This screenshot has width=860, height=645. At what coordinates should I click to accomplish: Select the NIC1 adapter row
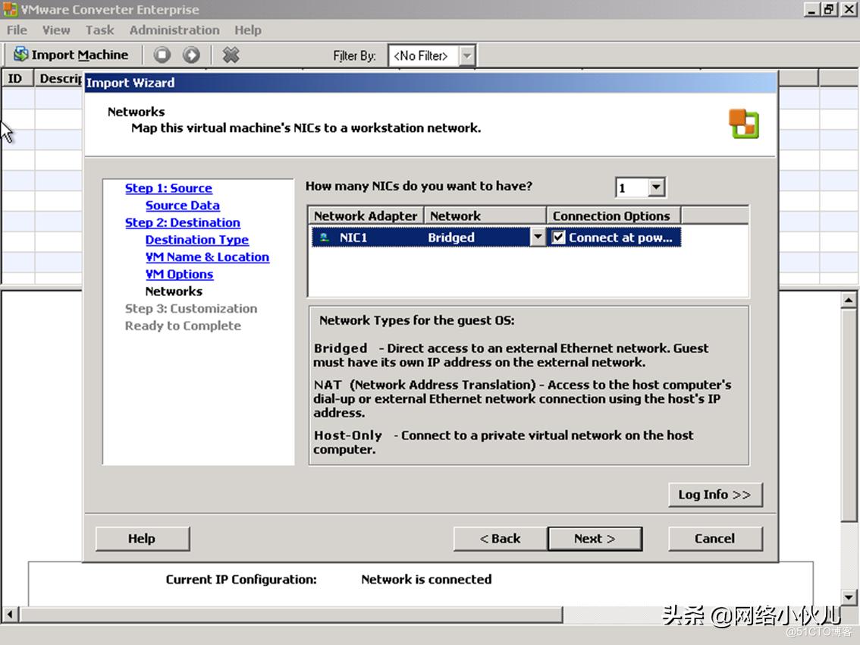pyautogui.click(x=497, y=238)
